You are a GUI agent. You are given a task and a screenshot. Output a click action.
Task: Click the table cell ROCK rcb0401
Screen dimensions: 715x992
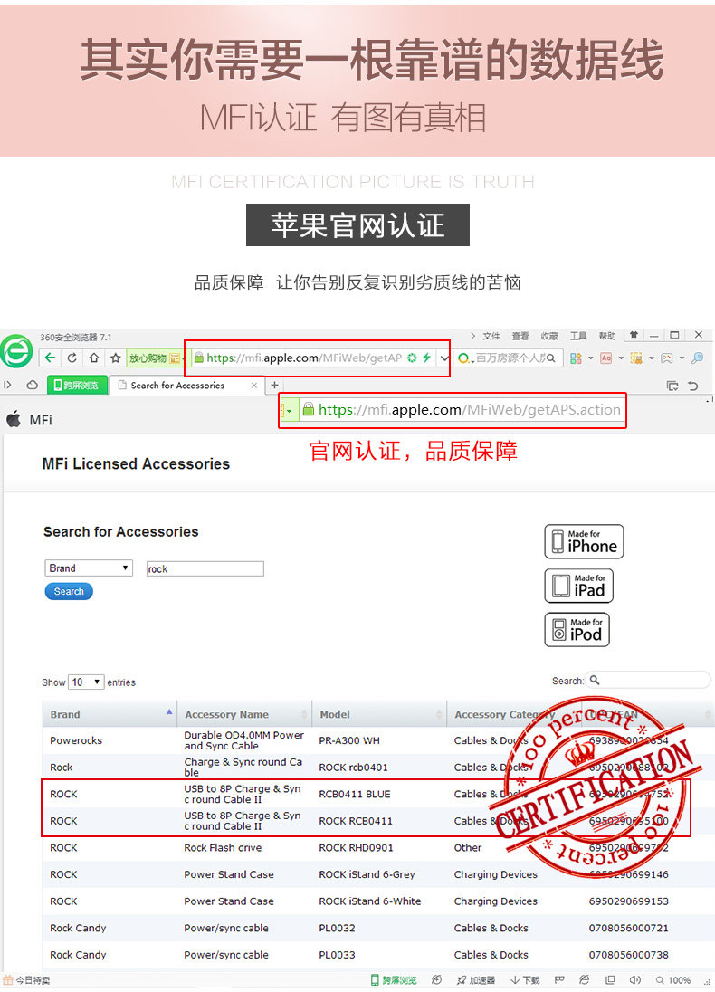pos(353,768)
